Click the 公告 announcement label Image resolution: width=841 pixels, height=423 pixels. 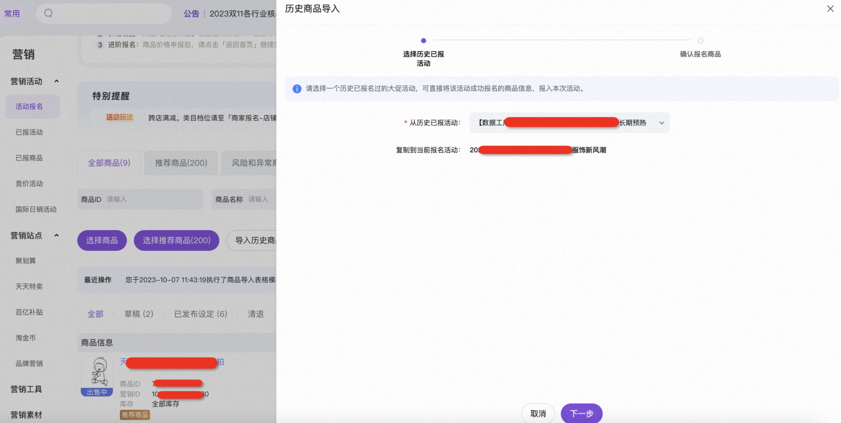coord(191,14)
